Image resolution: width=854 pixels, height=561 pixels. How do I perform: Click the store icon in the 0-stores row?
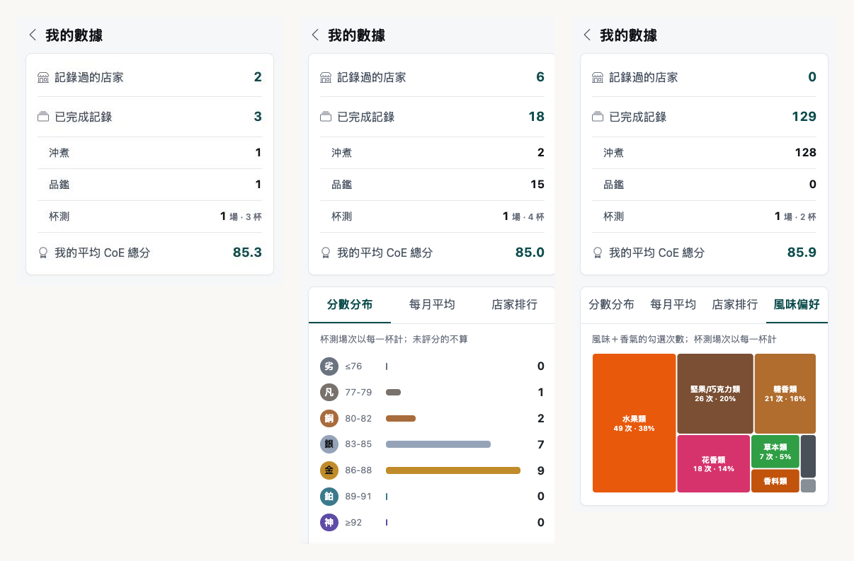click(x=598, y=78)
